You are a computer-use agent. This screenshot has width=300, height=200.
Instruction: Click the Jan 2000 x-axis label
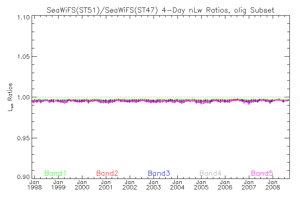(82, 185)
